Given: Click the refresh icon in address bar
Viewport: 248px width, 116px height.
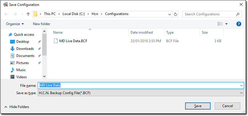Looking at the screenshot, I should coord(175,14).
